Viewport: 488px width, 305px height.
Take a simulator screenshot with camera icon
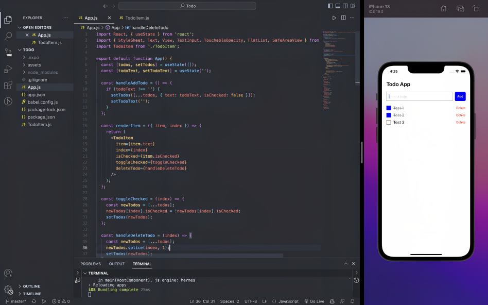click(460, 8)
